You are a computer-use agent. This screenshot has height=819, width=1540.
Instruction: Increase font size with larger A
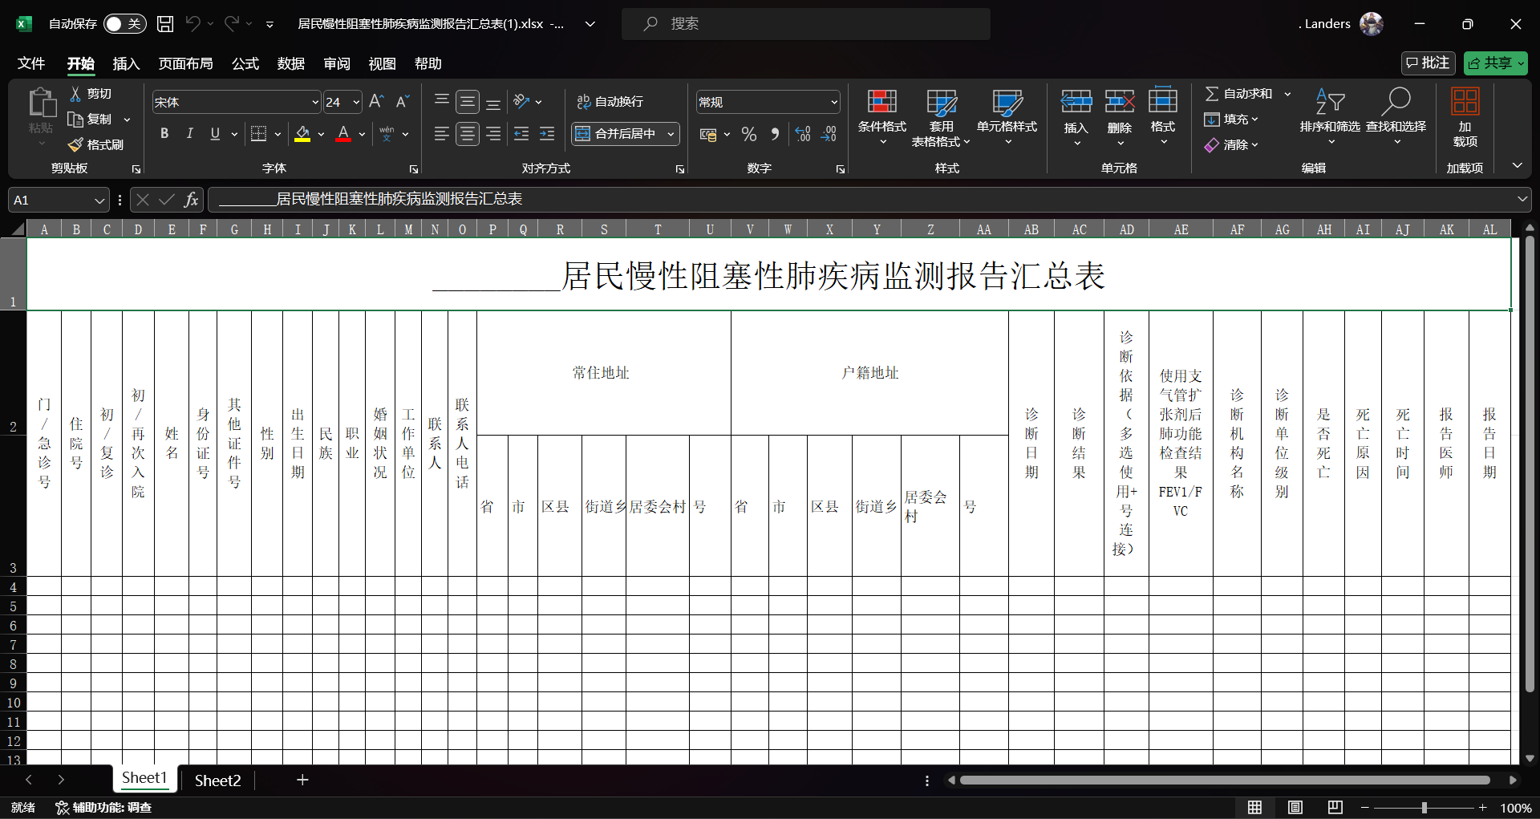pos(376,102)
